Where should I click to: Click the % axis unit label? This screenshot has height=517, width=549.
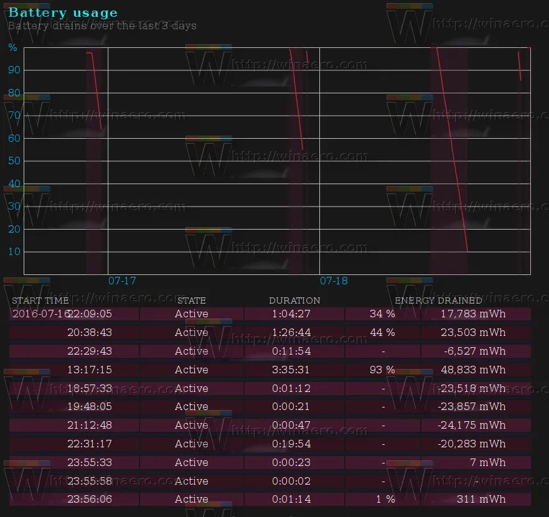pos(12,48)
